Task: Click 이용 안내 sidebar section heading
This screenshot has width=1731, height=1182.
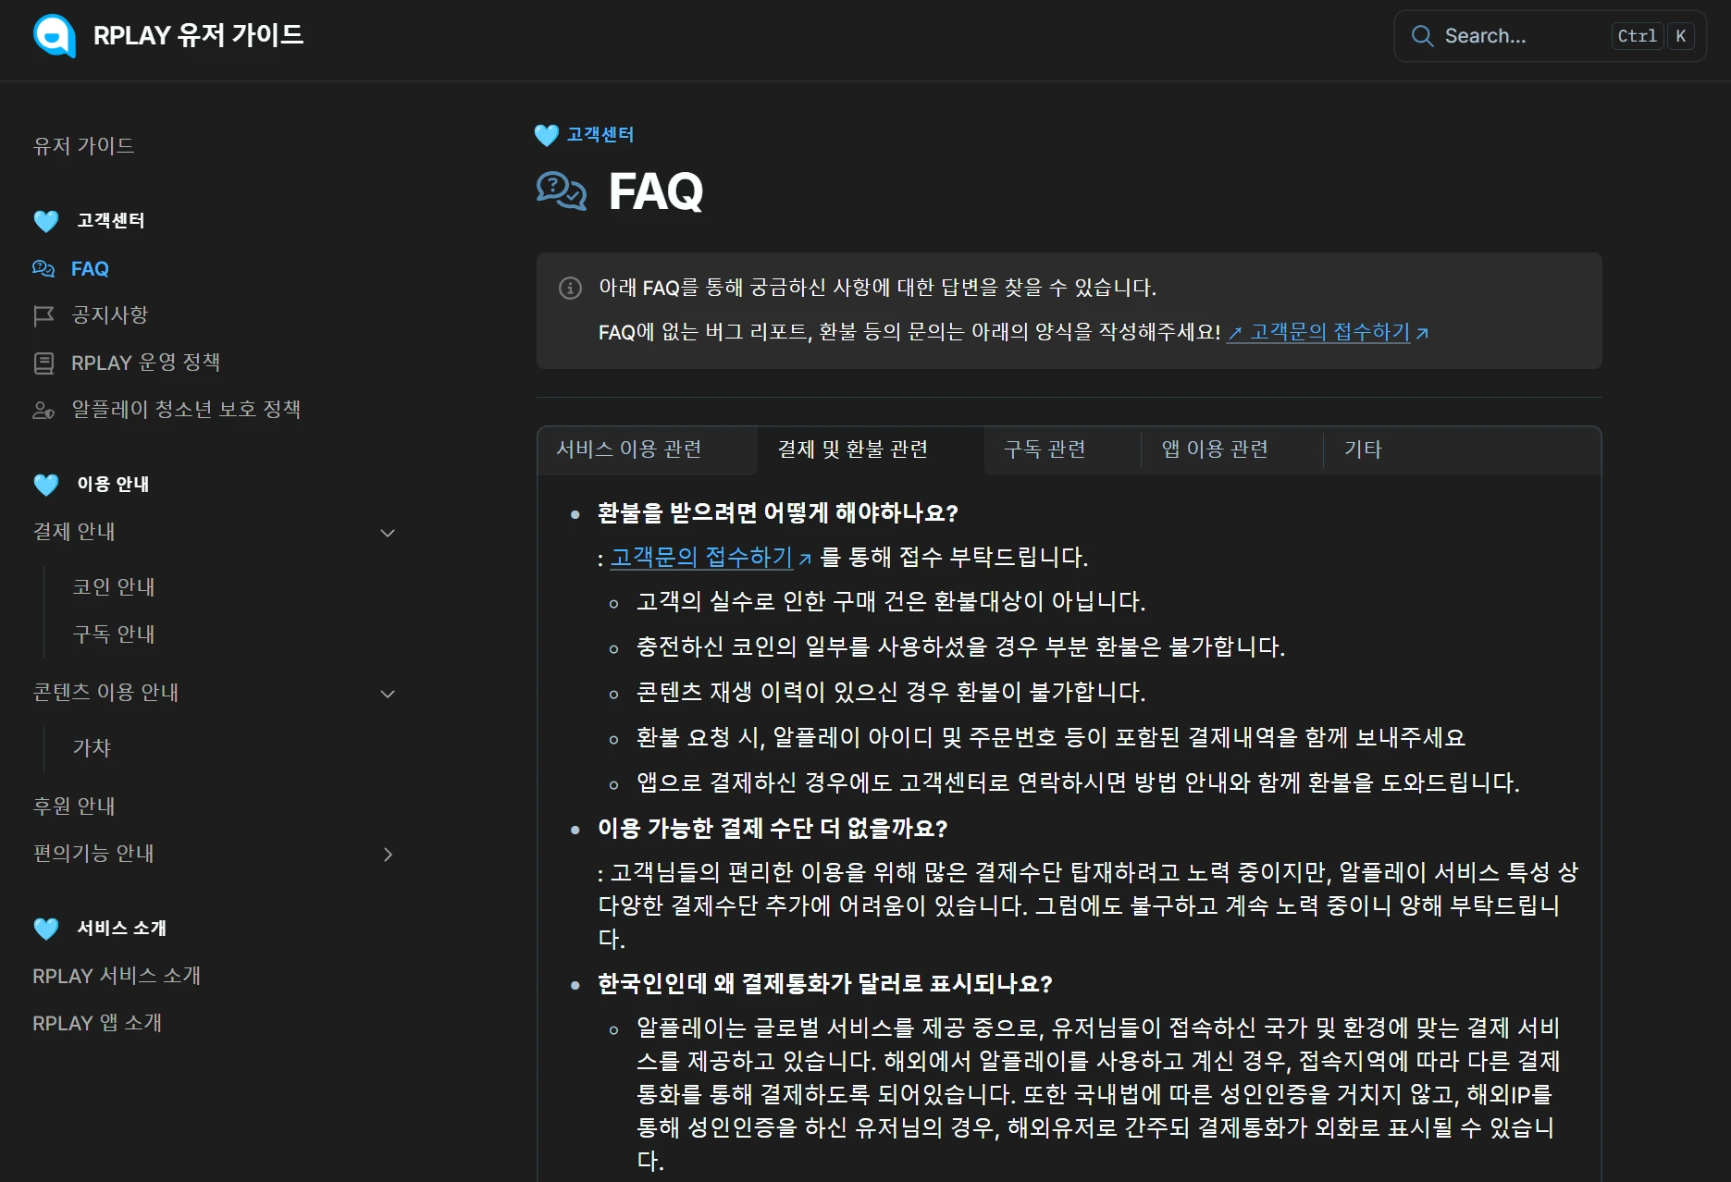Action: pyautogui.click(x=113, y=484)
